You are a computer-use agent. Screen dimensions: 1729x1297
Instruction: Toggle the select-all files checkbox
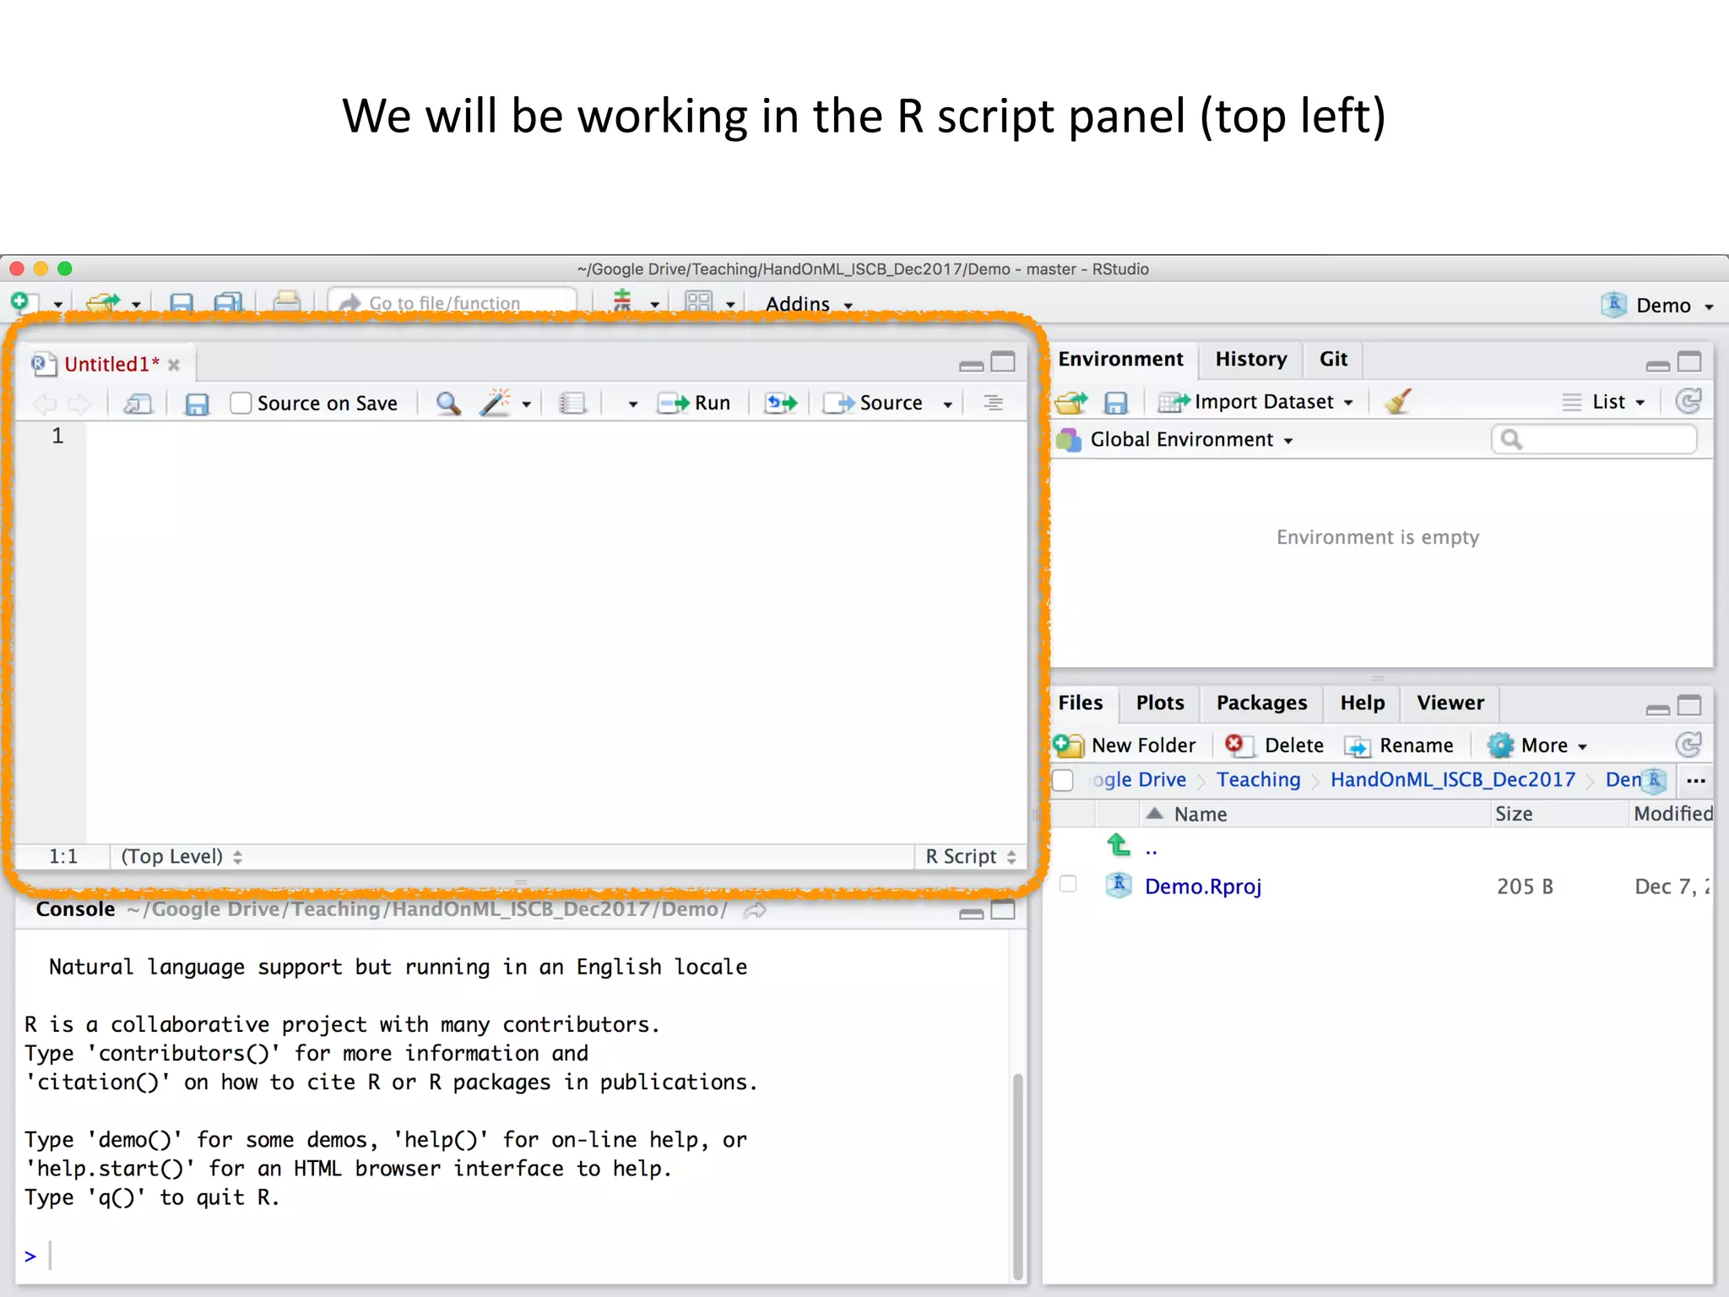pyautogui.click(x=1063, y=780)
